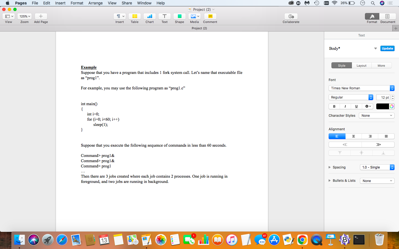Toggle Bold formatting button

tap(334, 106)
